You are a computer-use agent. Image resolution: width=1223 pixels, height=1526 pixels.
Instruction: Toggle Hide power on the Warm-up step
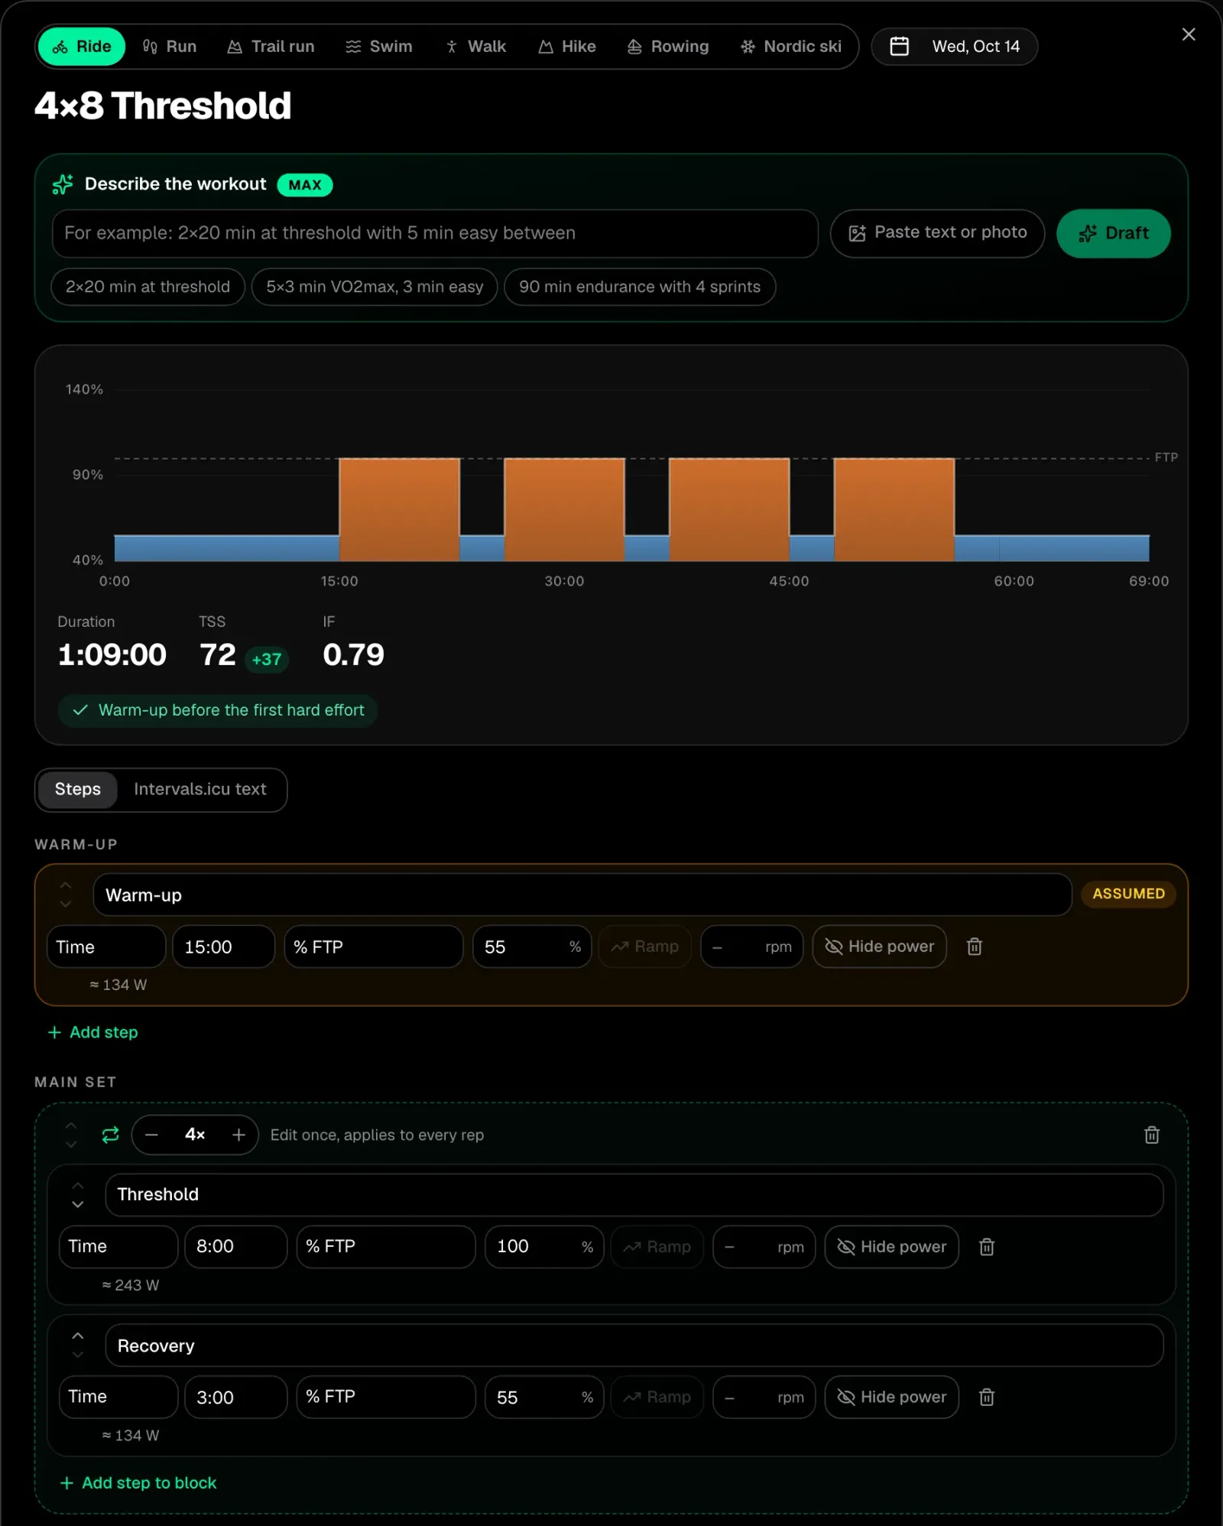[879, 946]
